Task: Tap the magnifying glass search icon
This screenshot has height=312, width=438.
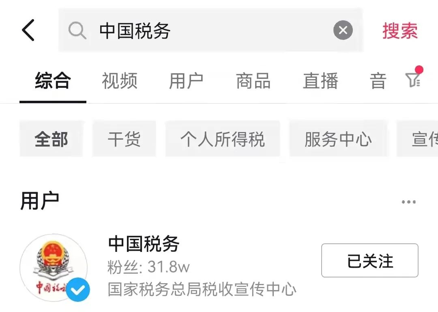Action: (x=77, y=30)
